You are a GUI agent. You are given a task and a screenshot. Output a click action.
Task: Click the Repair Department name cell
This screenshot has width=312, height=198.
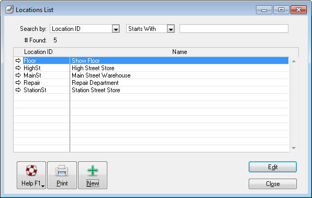179,82
